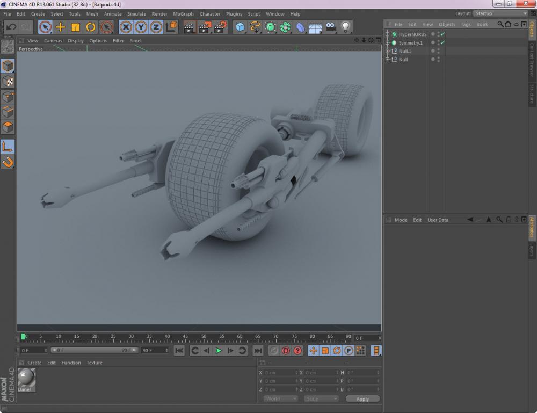Expand the HyperNURBS object
Image resolution: width=537 pixels, height=413 pixels.
click(387, 34)
